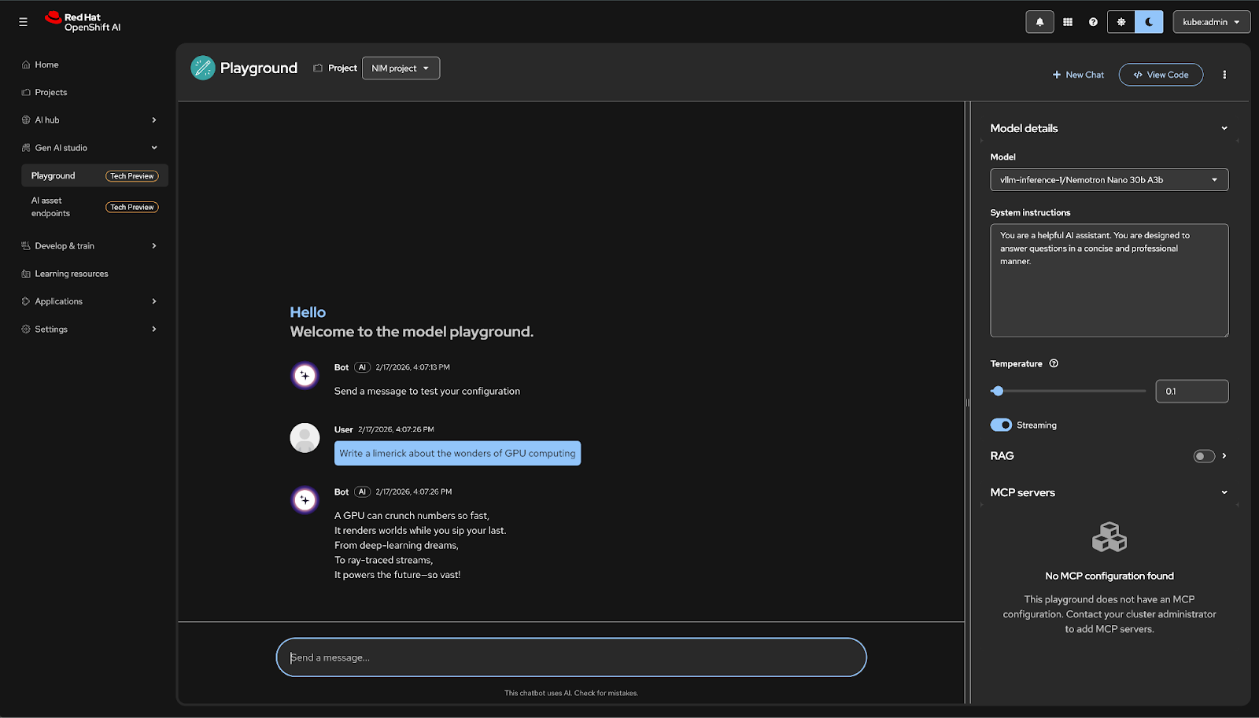Go to Learning resources in sidebar
The height and width of the screenshot is (718, 1259).
(72, 274)
